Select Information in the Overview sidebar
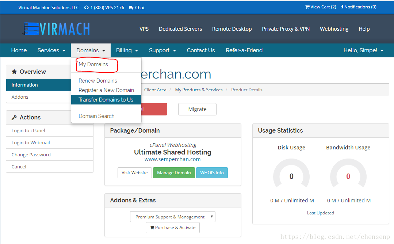Image resolution: width=394 pixels, height=244 pixels. 39,85
